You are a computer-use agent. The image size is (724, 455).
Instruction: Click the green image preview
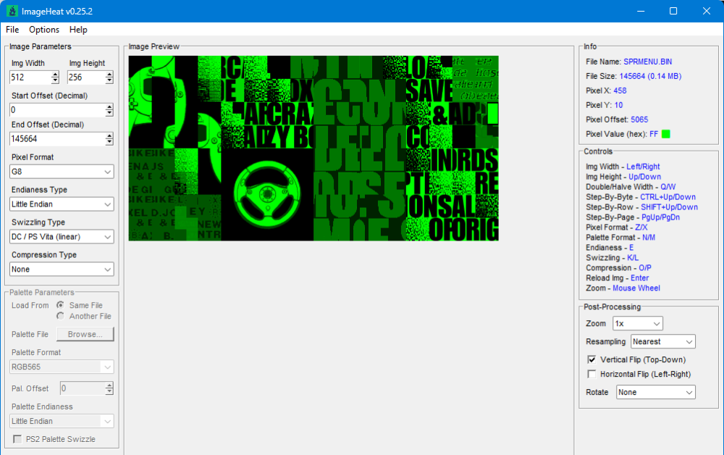pos(313,149)
